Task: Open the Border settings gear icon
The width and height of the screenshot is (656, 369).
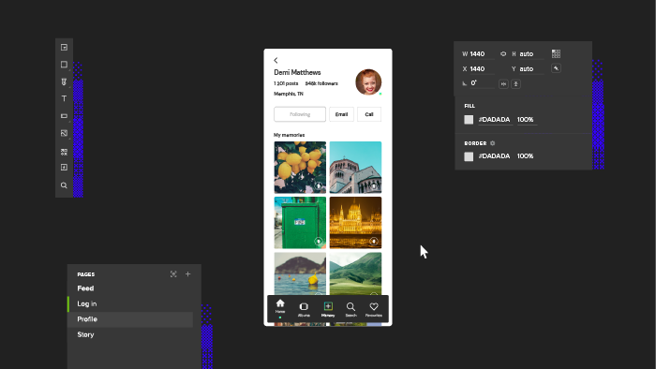Action: 492,143
